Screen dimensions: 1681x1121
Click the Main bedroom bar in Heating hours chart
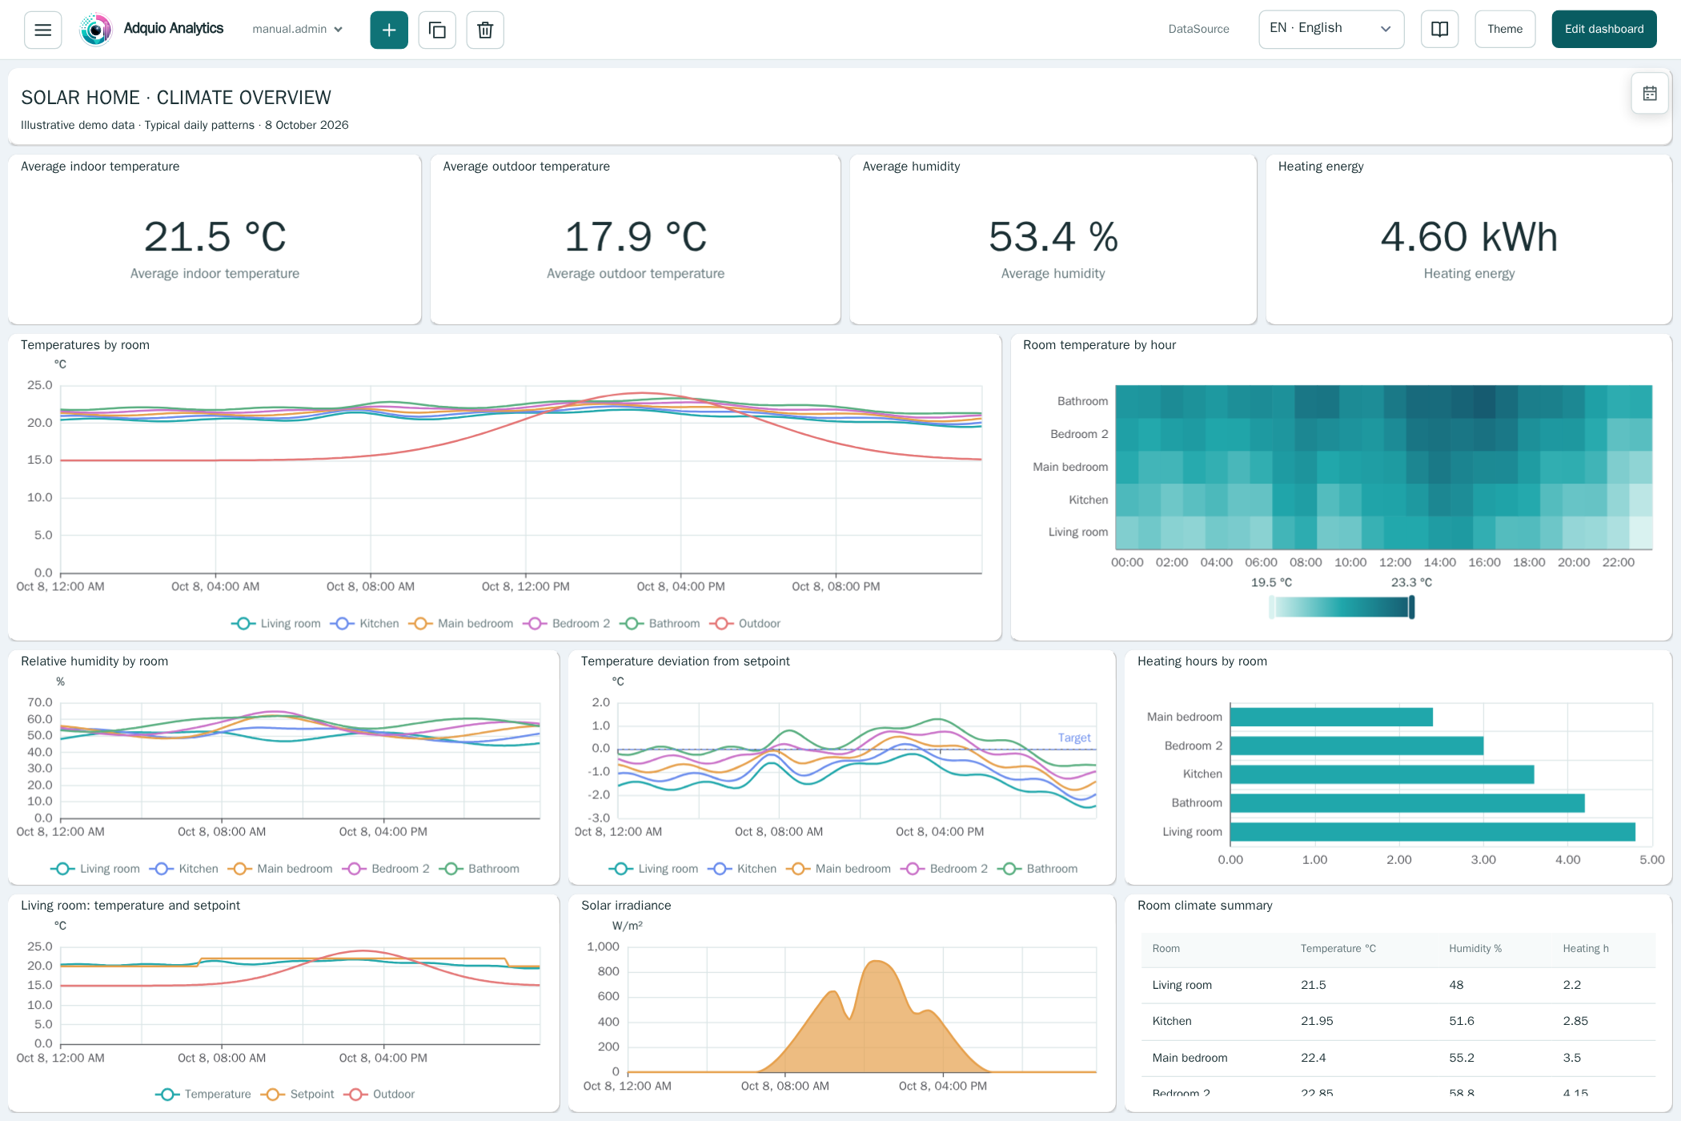1331,717
